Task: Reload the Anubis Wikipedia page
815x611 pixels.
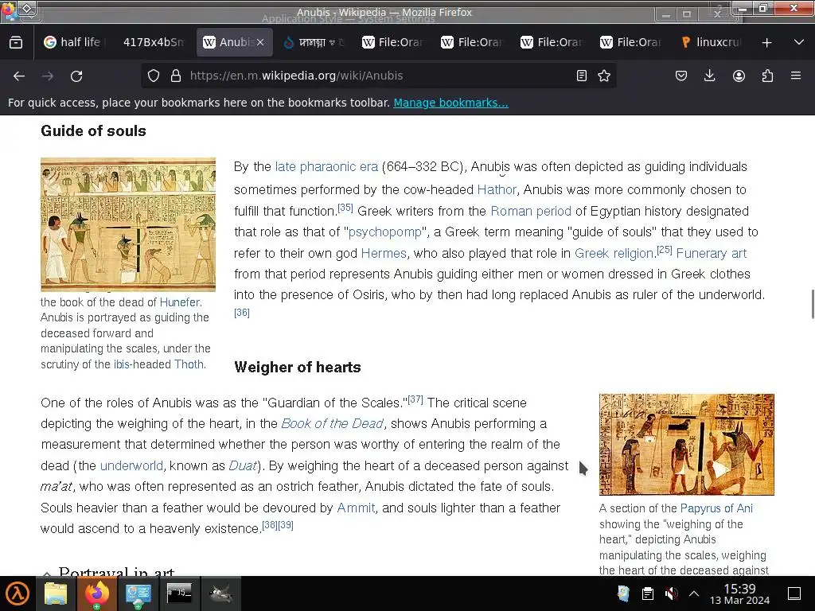Action: coord(76,76)
